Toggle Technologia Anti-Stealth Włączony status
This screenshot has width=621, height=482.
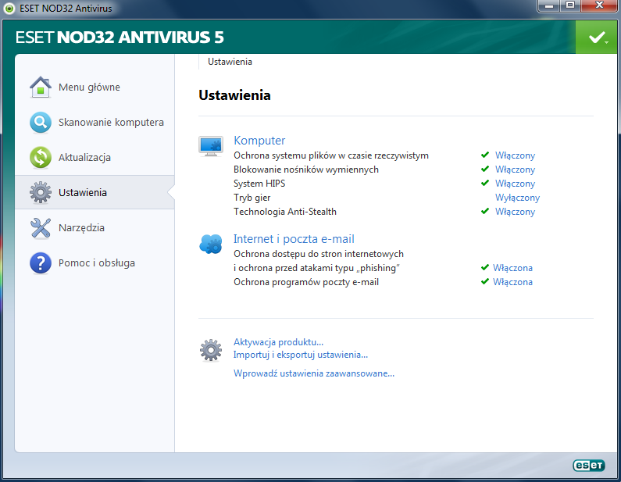[x=515, y=212]
